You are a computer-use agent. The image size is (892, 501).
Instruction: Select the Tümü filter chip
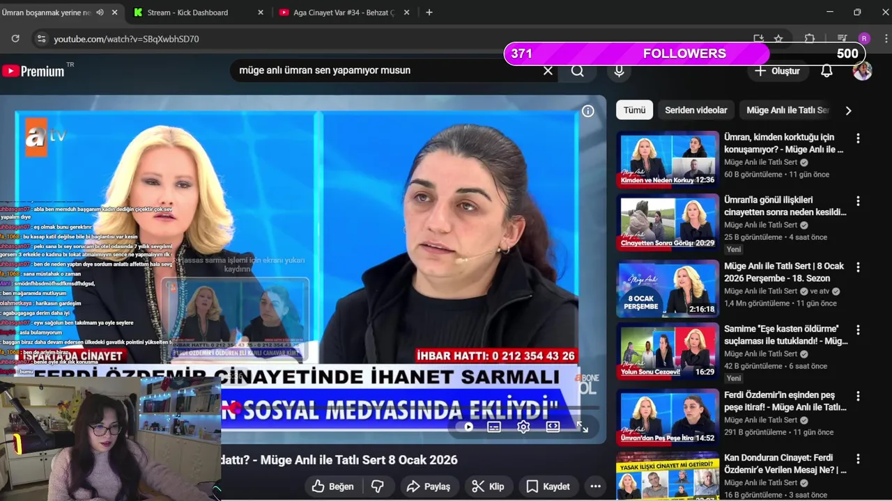(x=634, y=110)
